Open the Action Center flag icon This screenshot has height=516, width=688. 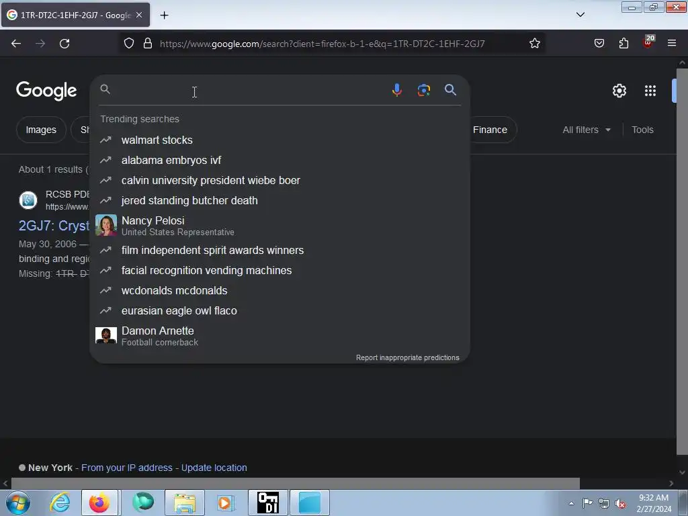587,503
